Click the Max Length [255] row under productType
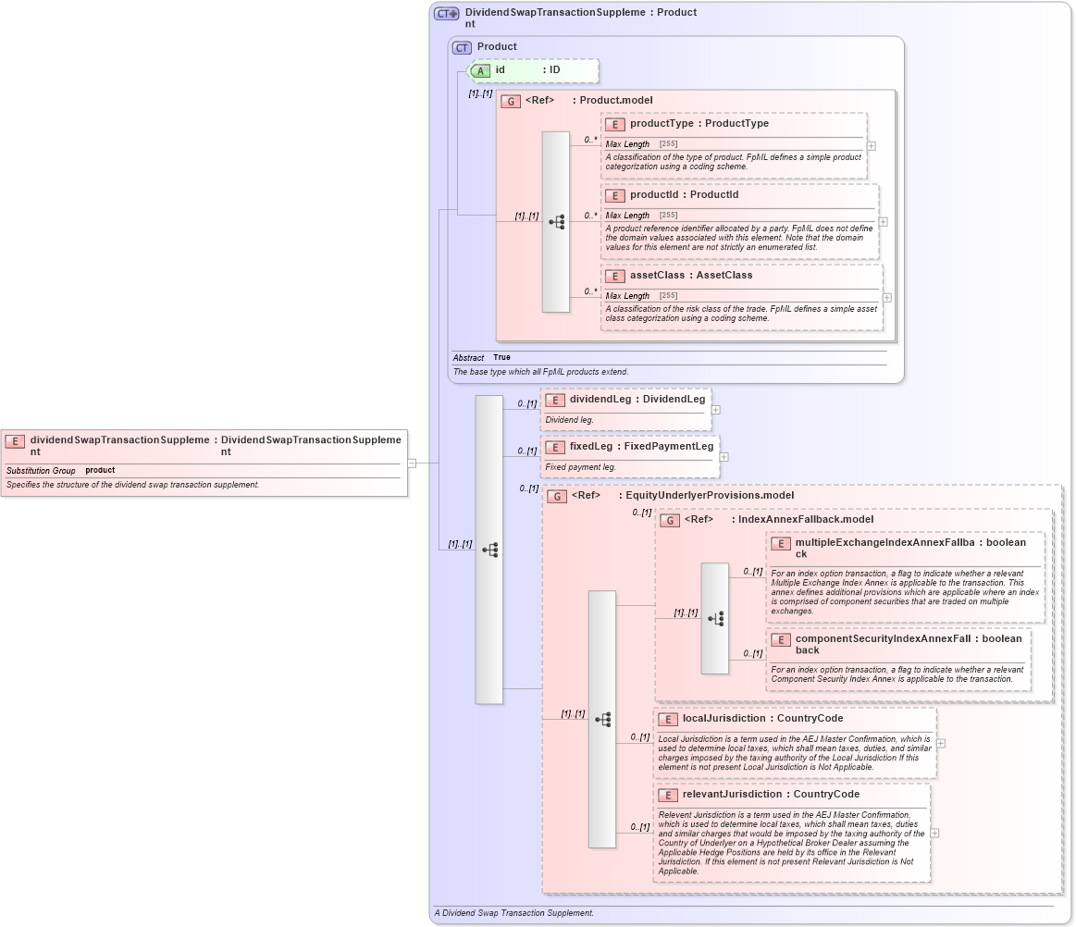 pyautogui.click(x=735, y=144)
